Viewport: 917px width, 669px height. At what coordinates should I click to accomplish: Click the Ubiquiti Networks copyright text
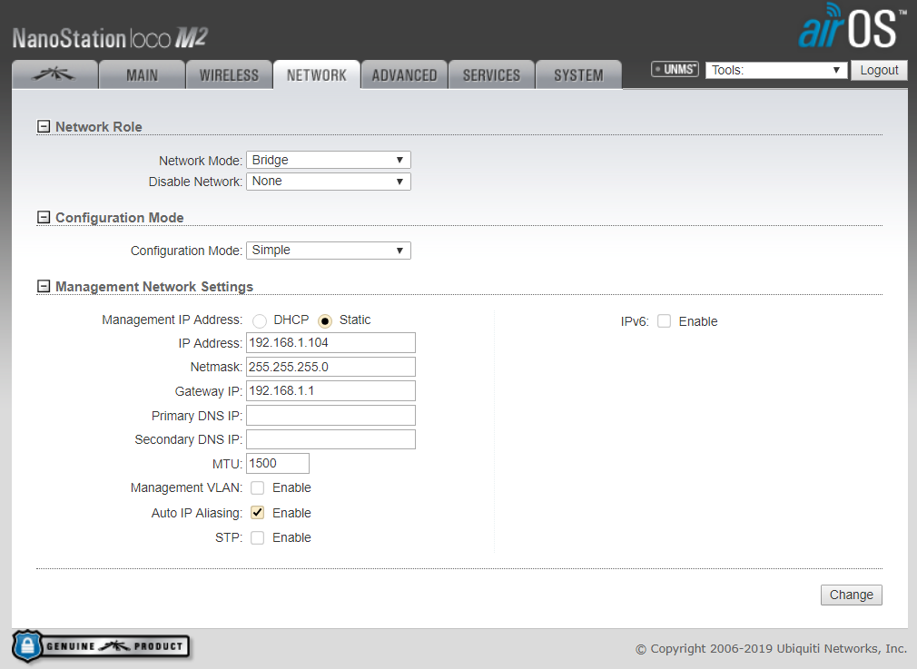tap(772, 648)
